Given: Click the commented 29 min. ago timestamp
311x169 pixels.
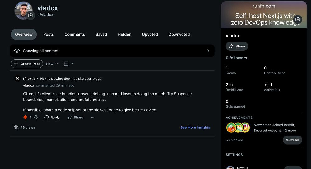Looking at the screenshot, I should click(55, 85).
